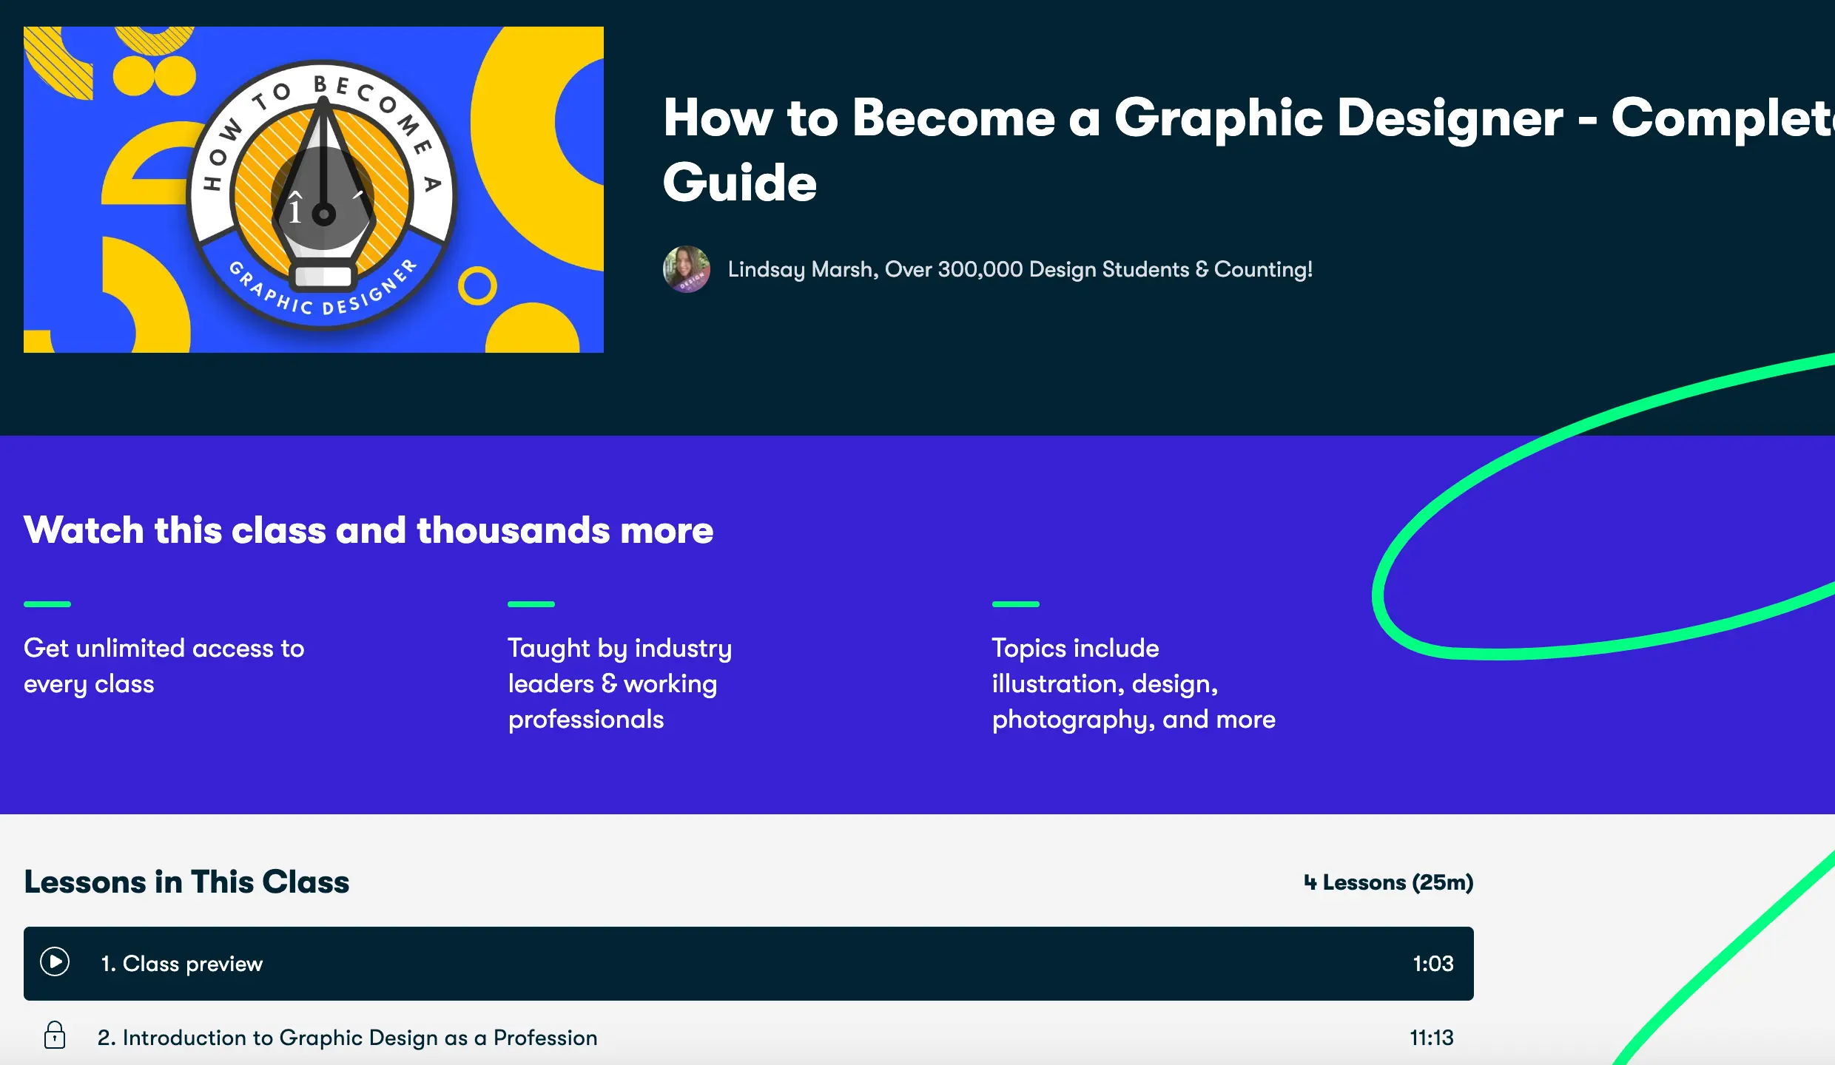1835x1065 pixels.
Task: Click green accent bar above unlimited access
Action: point(47,604)
